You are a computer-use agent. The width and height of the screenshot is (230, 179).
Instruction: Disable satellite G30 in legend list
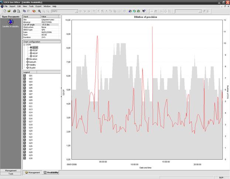point(25,158)
